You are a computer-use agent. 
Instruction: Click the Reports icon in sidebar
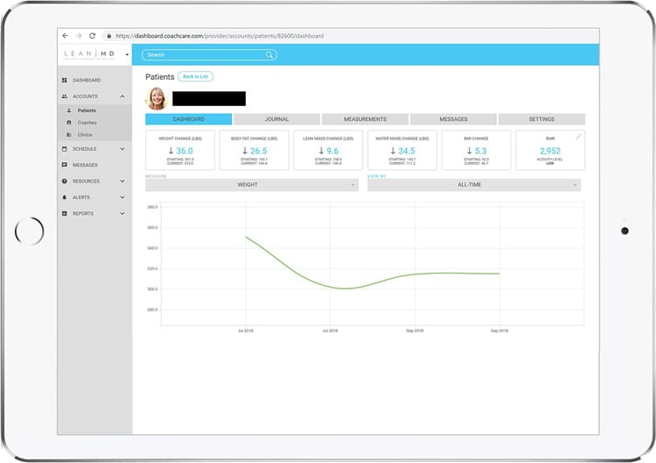click(x=65, y=213)
